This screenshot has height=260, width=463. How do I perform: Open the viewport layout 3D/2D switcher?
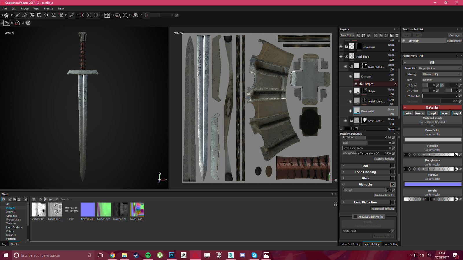point(107,15)
